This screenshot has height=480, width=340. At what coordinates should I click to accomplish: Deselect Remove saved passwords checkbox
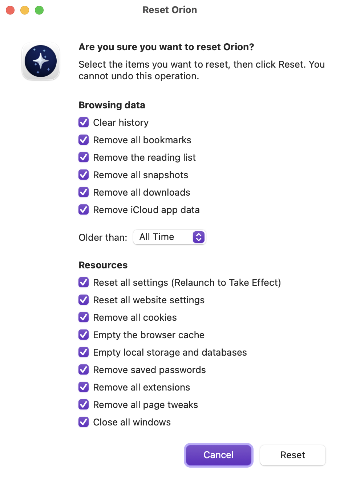point(84,370)
